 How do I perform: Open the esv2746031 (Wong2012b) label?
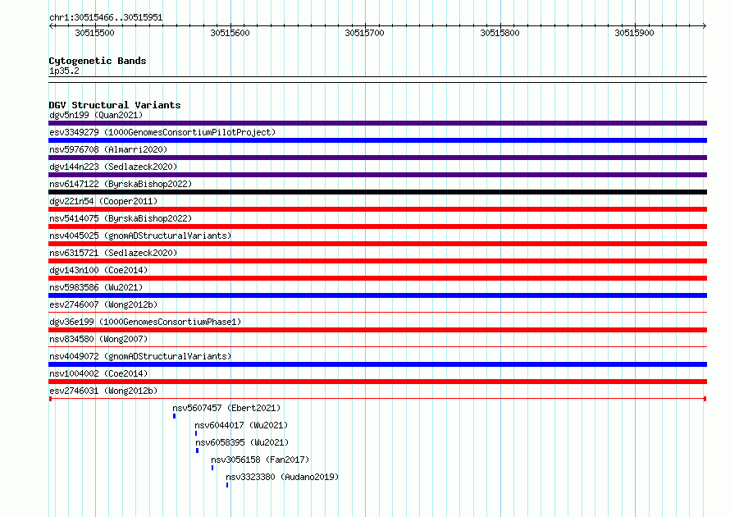(x=103, y=391)
